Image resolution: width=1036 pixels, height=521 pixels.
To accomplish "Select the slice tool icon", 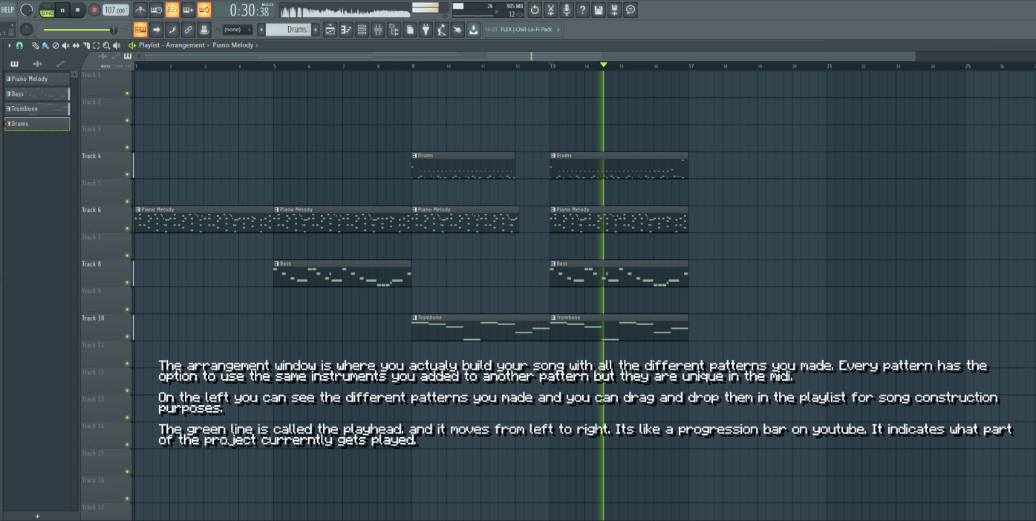I will click(x=86, y=45).
